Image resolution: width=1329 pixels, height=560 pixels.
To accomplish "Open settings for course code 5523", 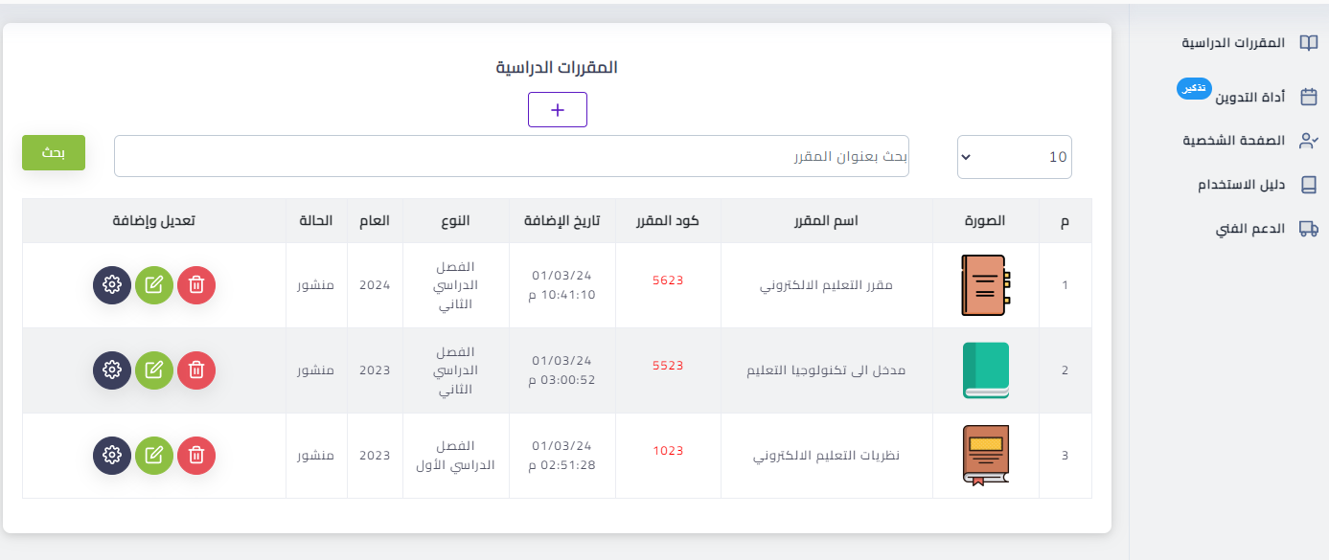I will pos(112,370).
